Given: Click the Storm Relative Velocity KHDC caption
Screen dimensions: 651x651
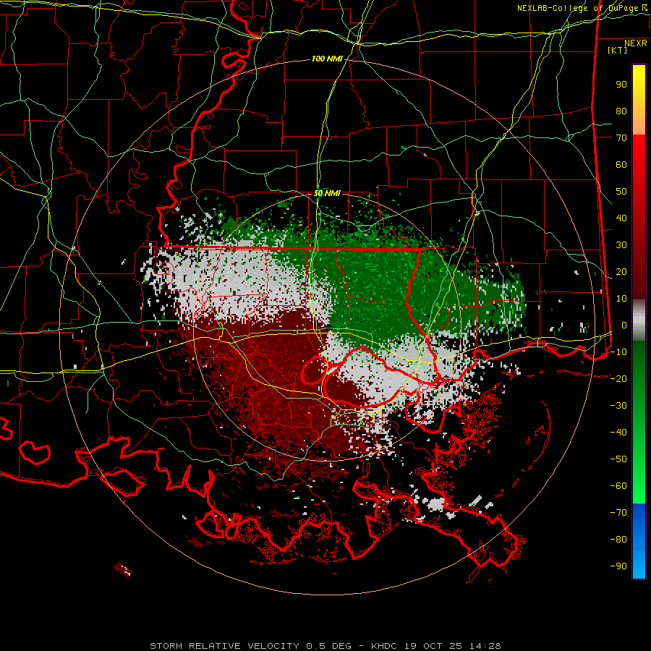Looking at the screenshot, I should click(325, 646).
